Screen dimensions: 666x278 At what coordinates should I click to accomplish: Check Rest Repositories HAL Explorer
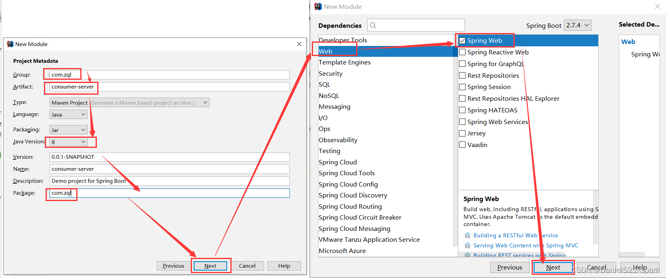[x=462, y=98]
